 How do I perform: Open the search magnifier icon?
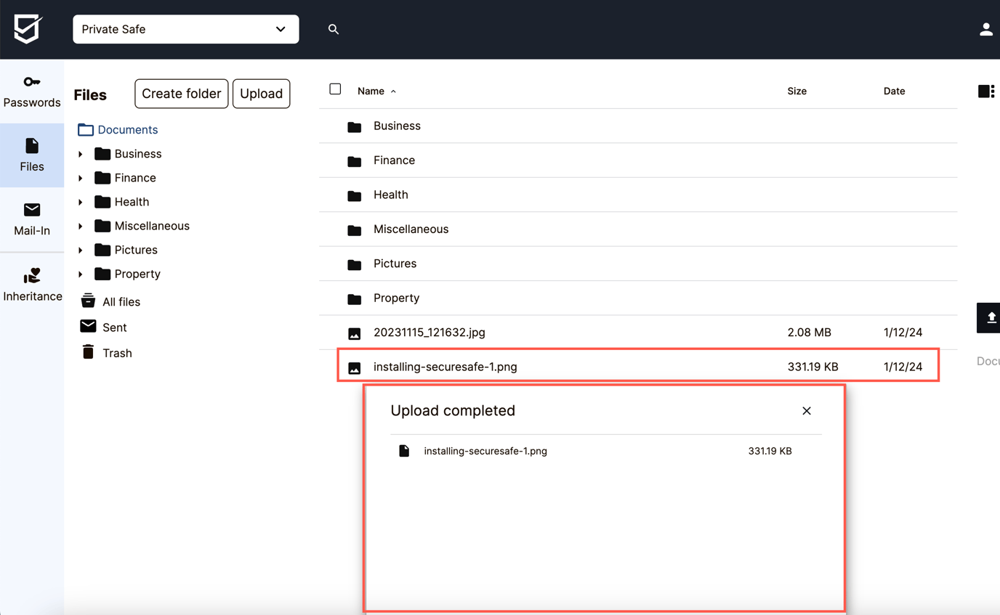(x=334, y=29)
